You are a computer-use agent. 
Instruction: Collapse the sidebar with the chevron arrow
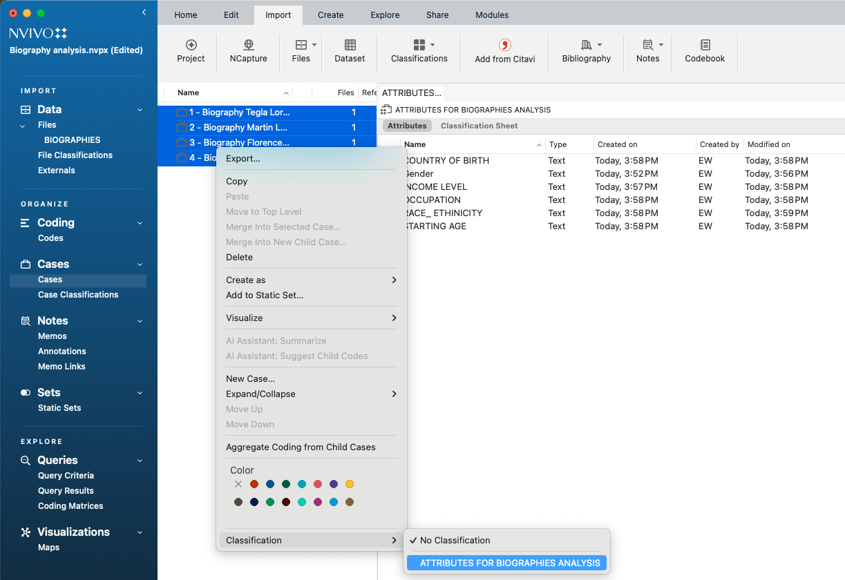tap(144, 12)
